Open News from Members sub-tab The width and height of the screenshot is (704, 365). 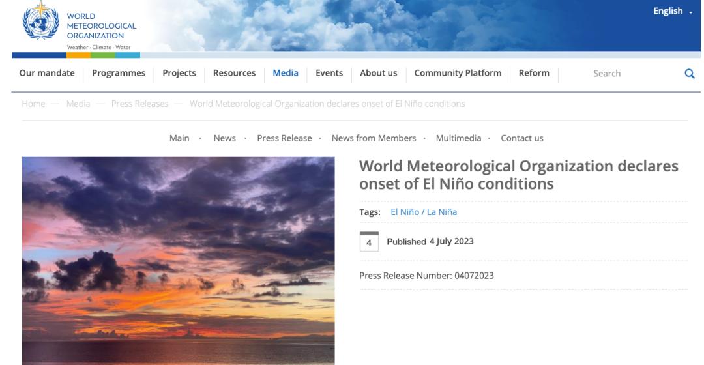374,138
